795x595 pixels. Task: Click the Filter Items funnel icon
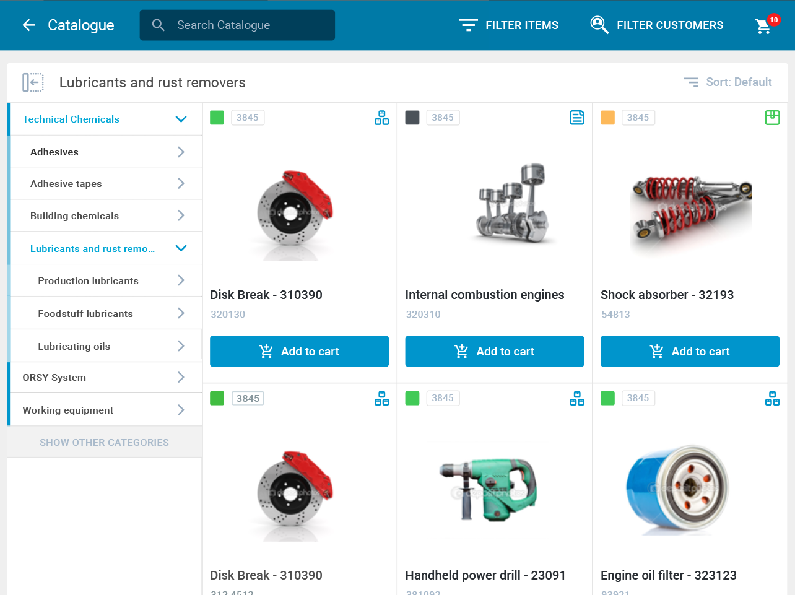(468, 25)
